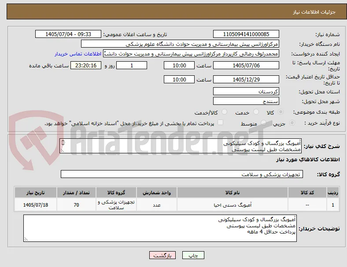Open اطلاعات تماس خریدار contact link
The image size is (347, 267).
pos(78,54)
